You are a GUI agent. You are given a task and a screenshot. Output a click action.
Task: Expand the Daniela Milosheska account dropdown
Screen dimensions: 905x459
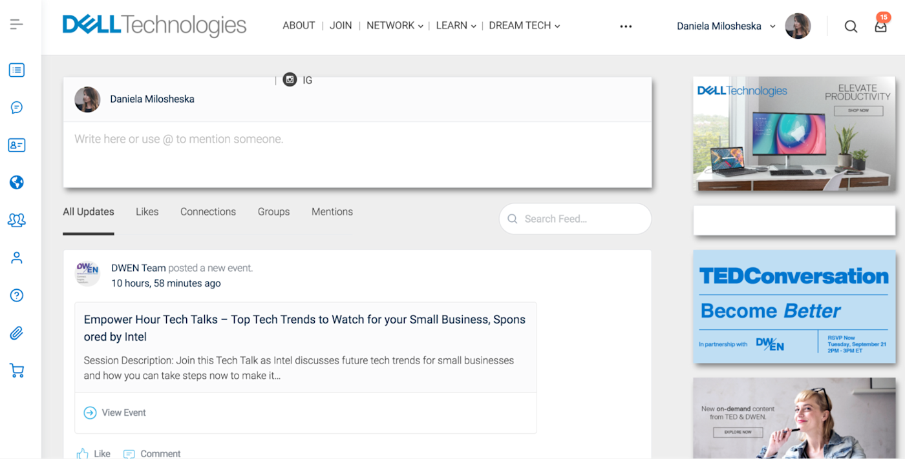click(x=726, y=26)
